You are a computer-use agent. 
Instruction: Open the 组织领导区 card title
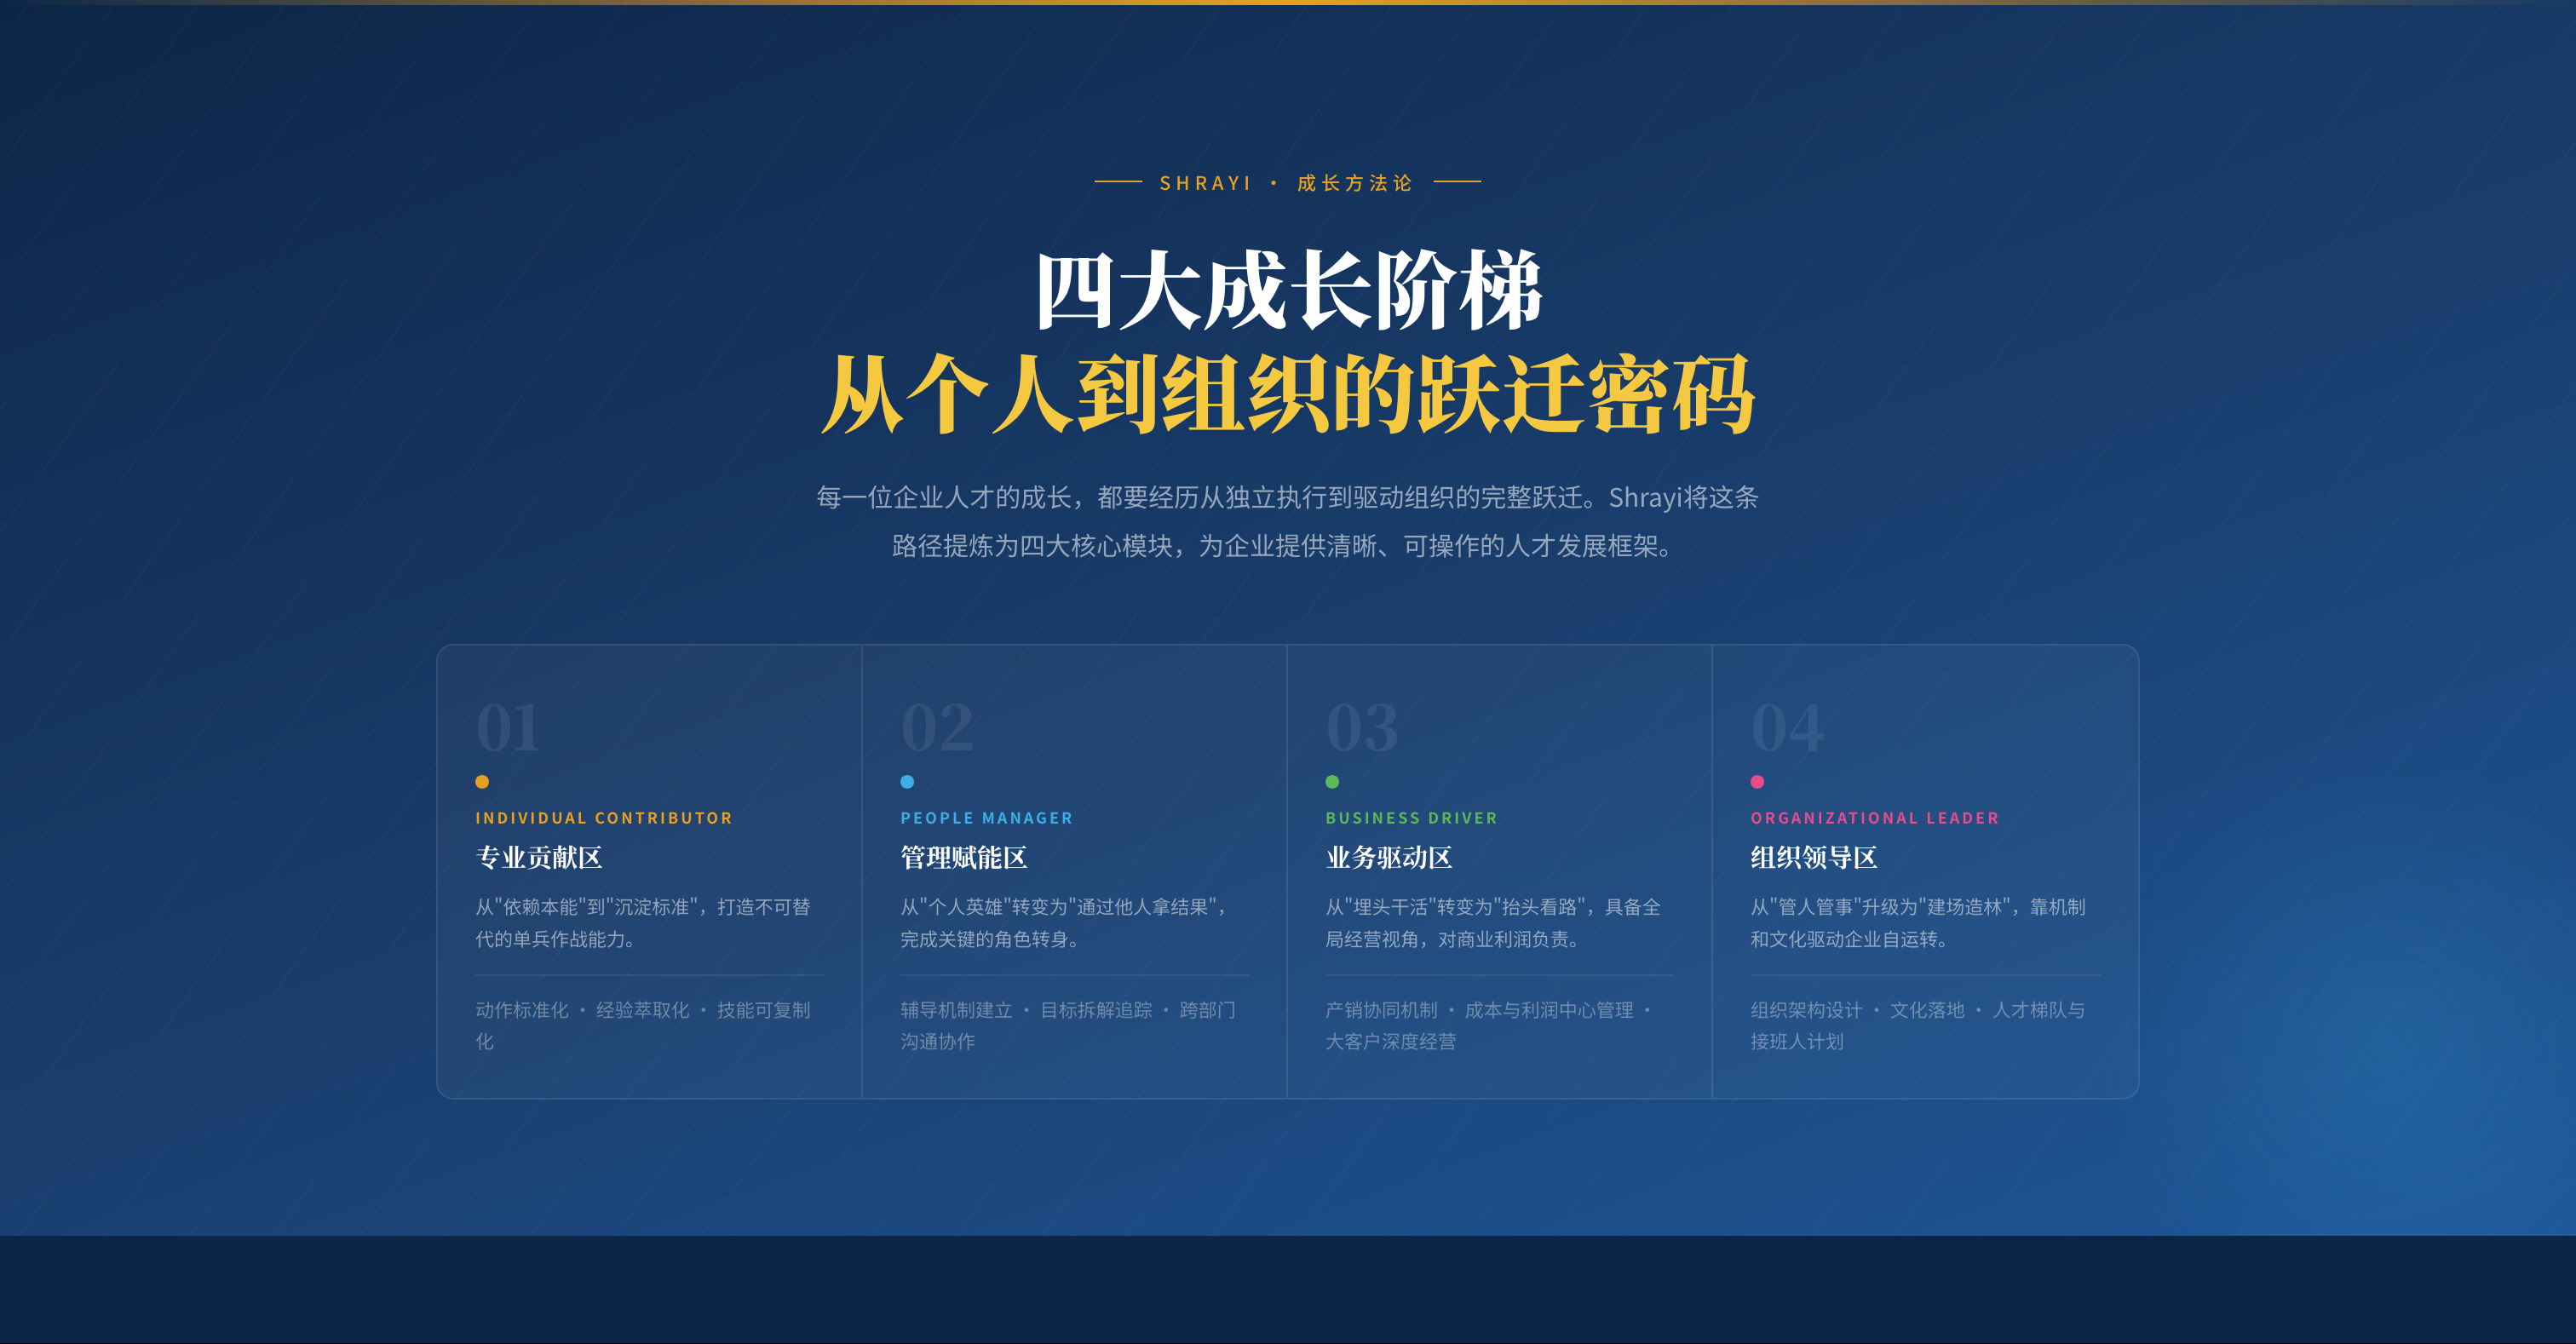click(1814, 858)
